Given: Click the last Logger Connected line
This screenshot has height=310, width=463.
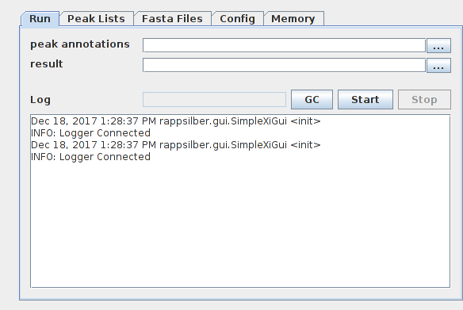Looking at the screenshot, I should pyautogui.click(x=90, y=157).
